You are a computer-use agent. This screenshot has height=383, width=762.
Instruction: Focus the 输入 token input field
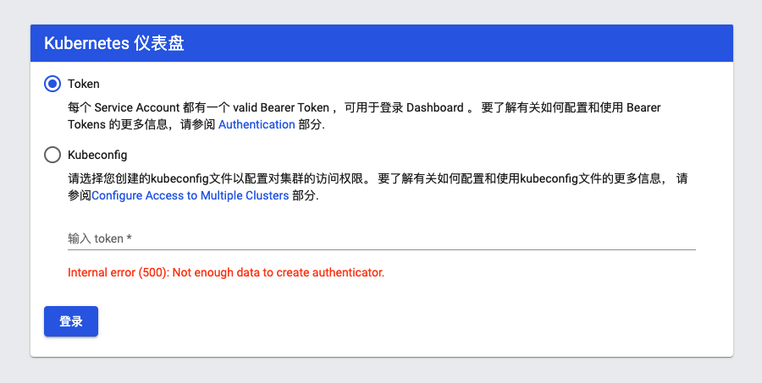pyautogui.click(x=381, y=238)
